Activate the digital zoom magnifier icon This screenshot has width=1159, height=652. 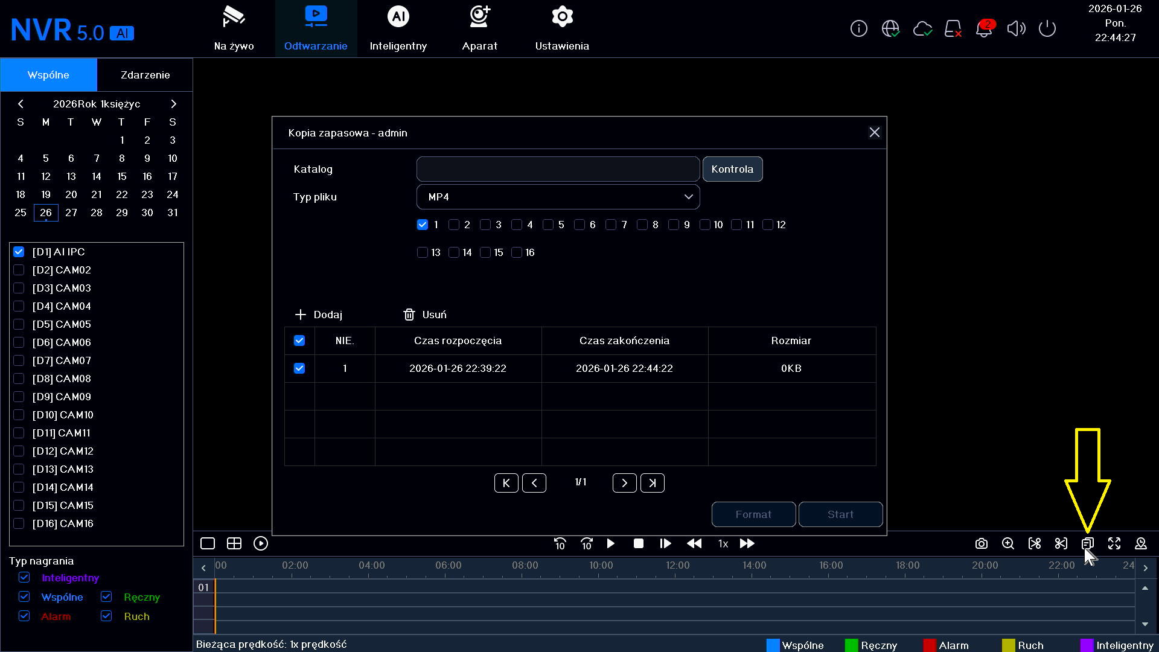(x=1008, y=543)
